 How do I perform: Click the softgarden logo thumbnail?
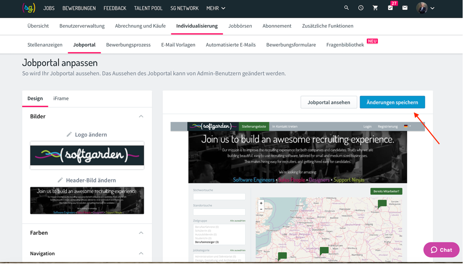(x=87, y=156)
